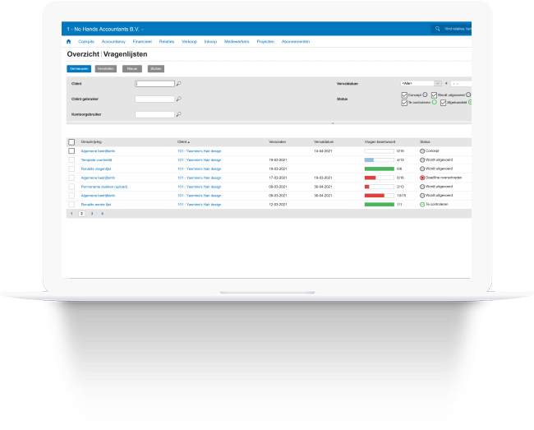Open the Abonnementen menu
This screenshot has width=534, height=430.
pos(296,42)
